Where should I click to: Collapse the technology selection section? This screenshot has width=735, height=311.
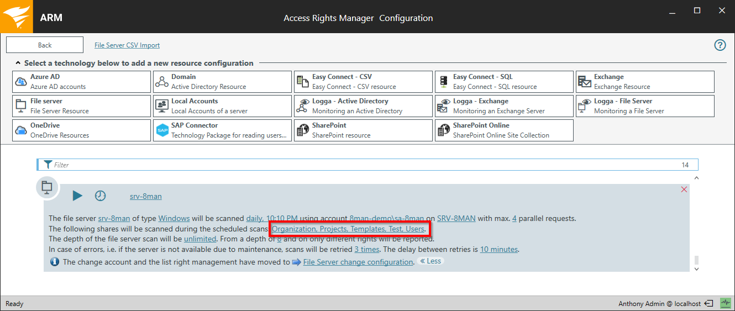[x=18, y=63]
